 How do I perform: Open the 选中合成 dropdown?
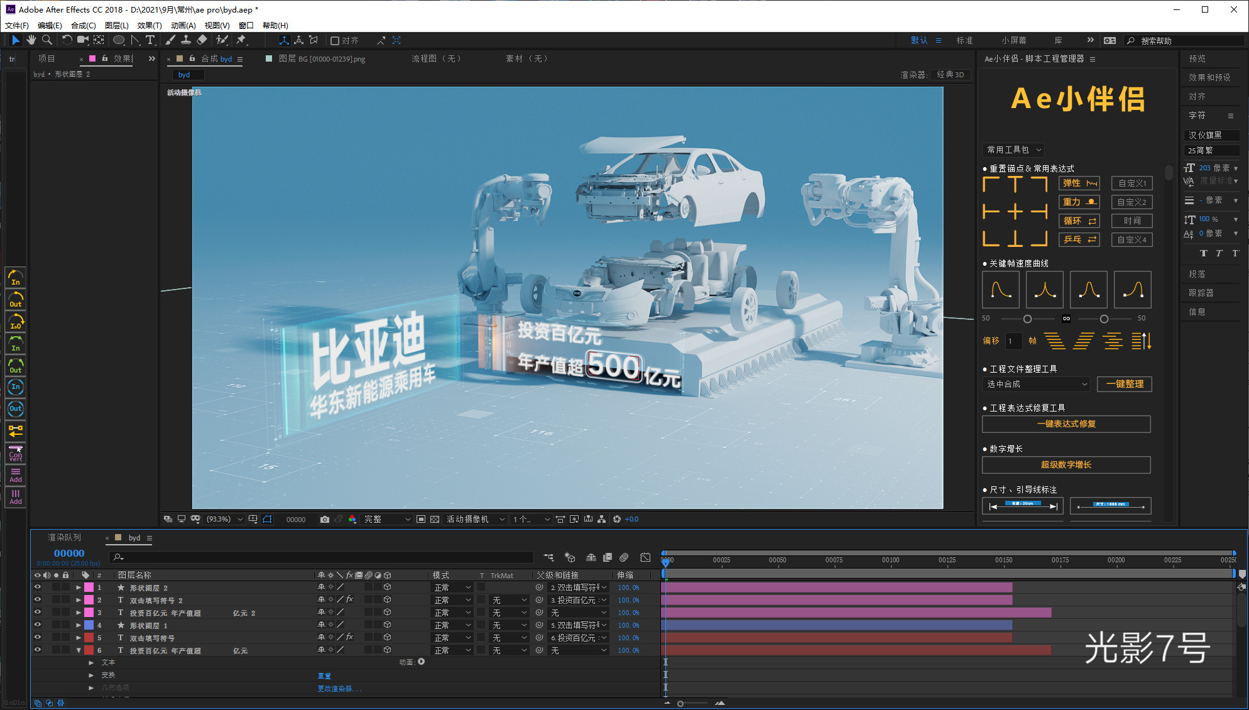[1036, 384]
